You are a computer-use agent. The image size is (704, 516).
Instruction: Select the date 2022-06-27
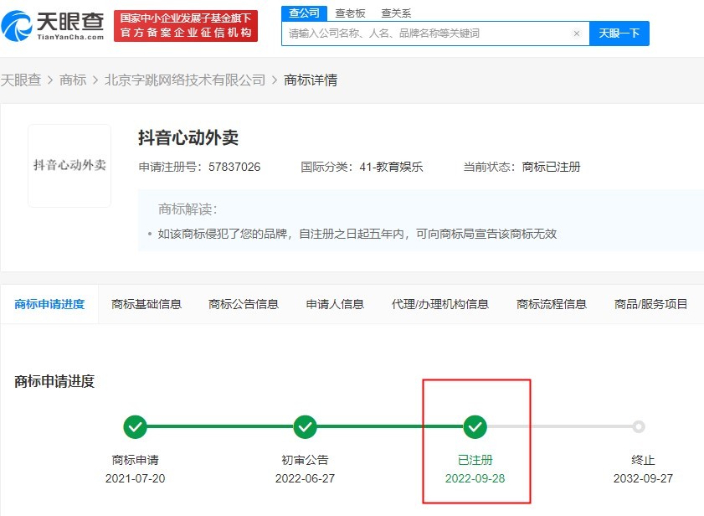305,478
